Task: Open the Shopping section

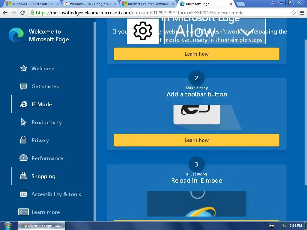Action: [x=43, y=176]
